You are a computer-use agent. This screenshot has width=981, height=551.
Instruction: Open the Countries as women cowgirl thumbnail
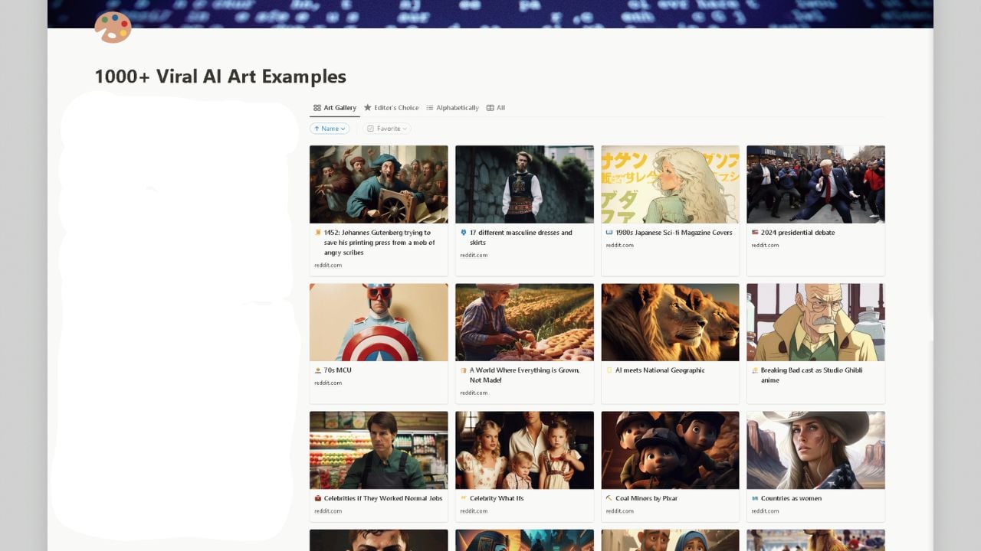point(815,450)
